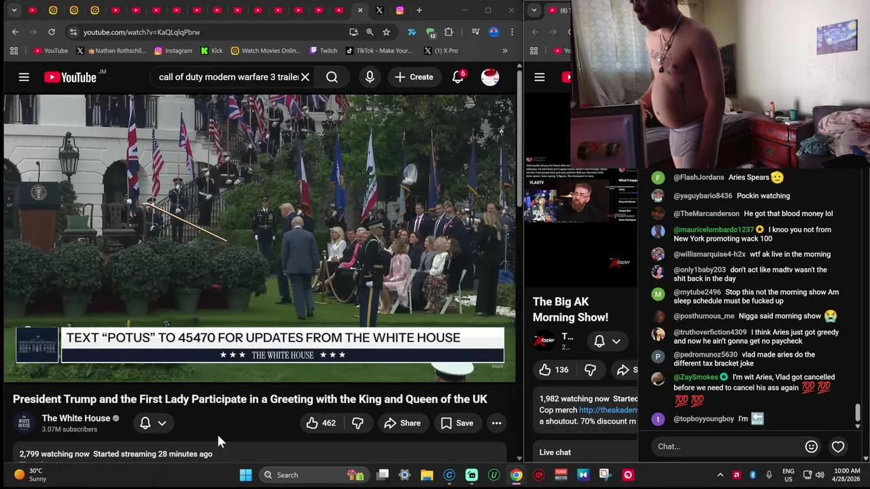870x489 pixels.
Task: Open the Chrome three-dot menu
Action: pos(512,32)
